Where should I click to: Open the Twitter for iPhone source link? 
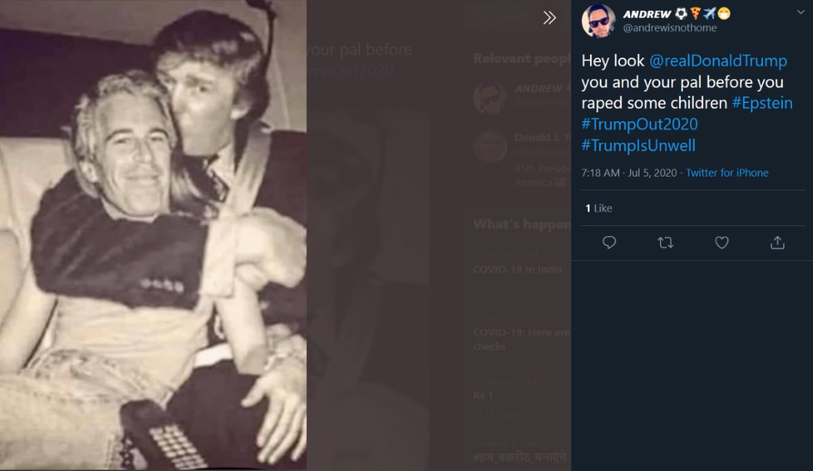click(x=727, y=173)
